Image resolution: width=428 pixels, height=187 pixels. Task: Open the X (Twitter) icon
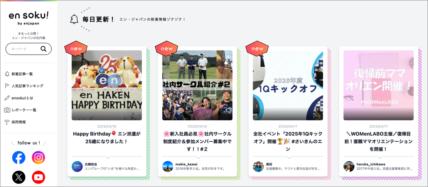click(x=19, y=177)
